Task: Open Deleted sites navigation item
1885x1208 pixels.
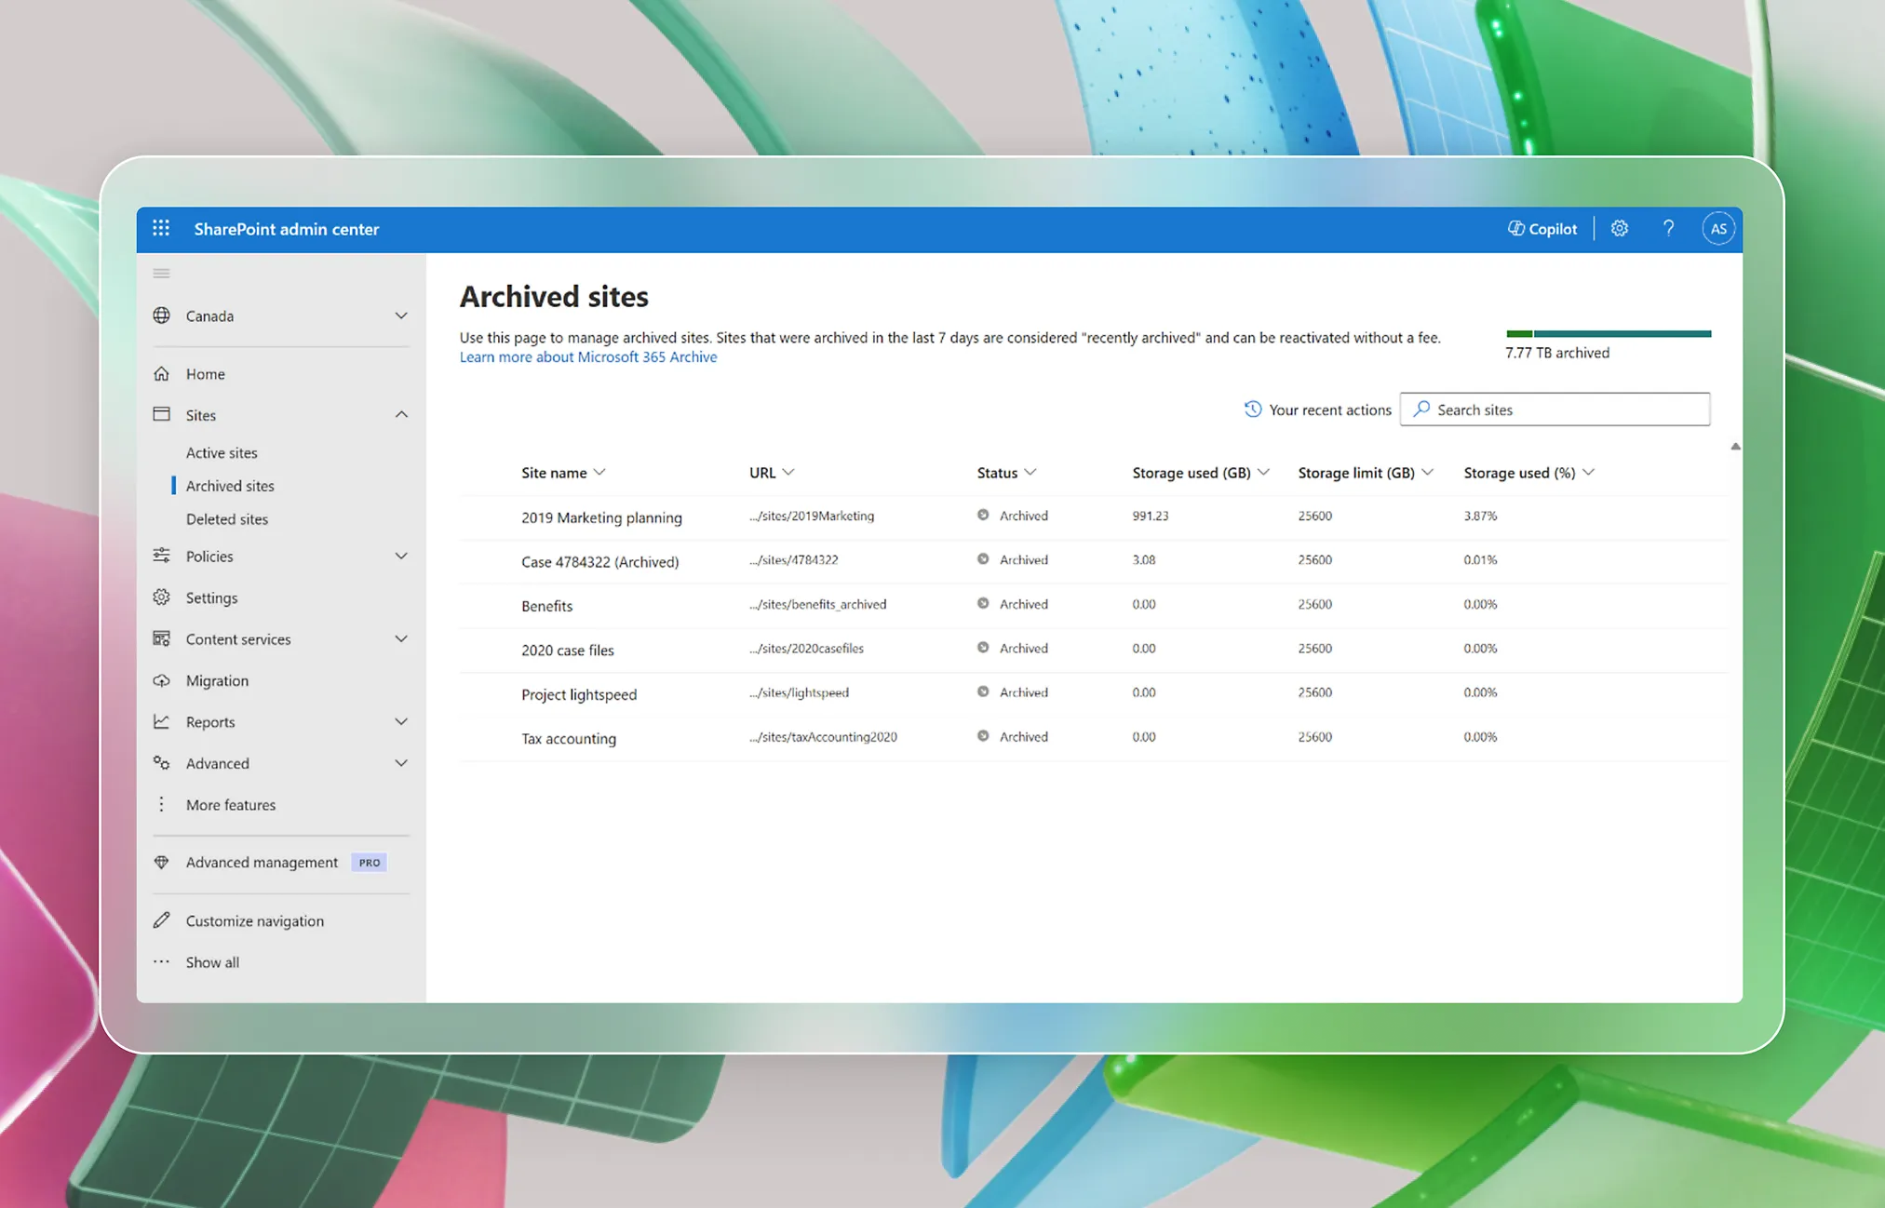Action: coord(227,519)
